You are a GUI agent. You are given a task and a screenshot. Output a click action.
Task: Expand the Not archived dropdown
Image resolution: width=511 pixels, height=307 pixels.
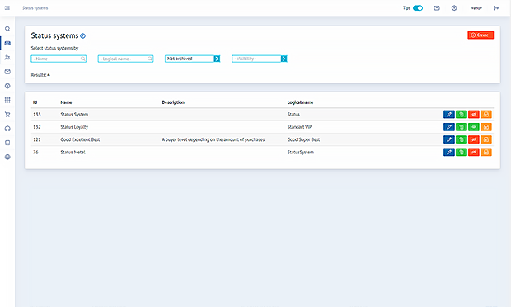192,59
